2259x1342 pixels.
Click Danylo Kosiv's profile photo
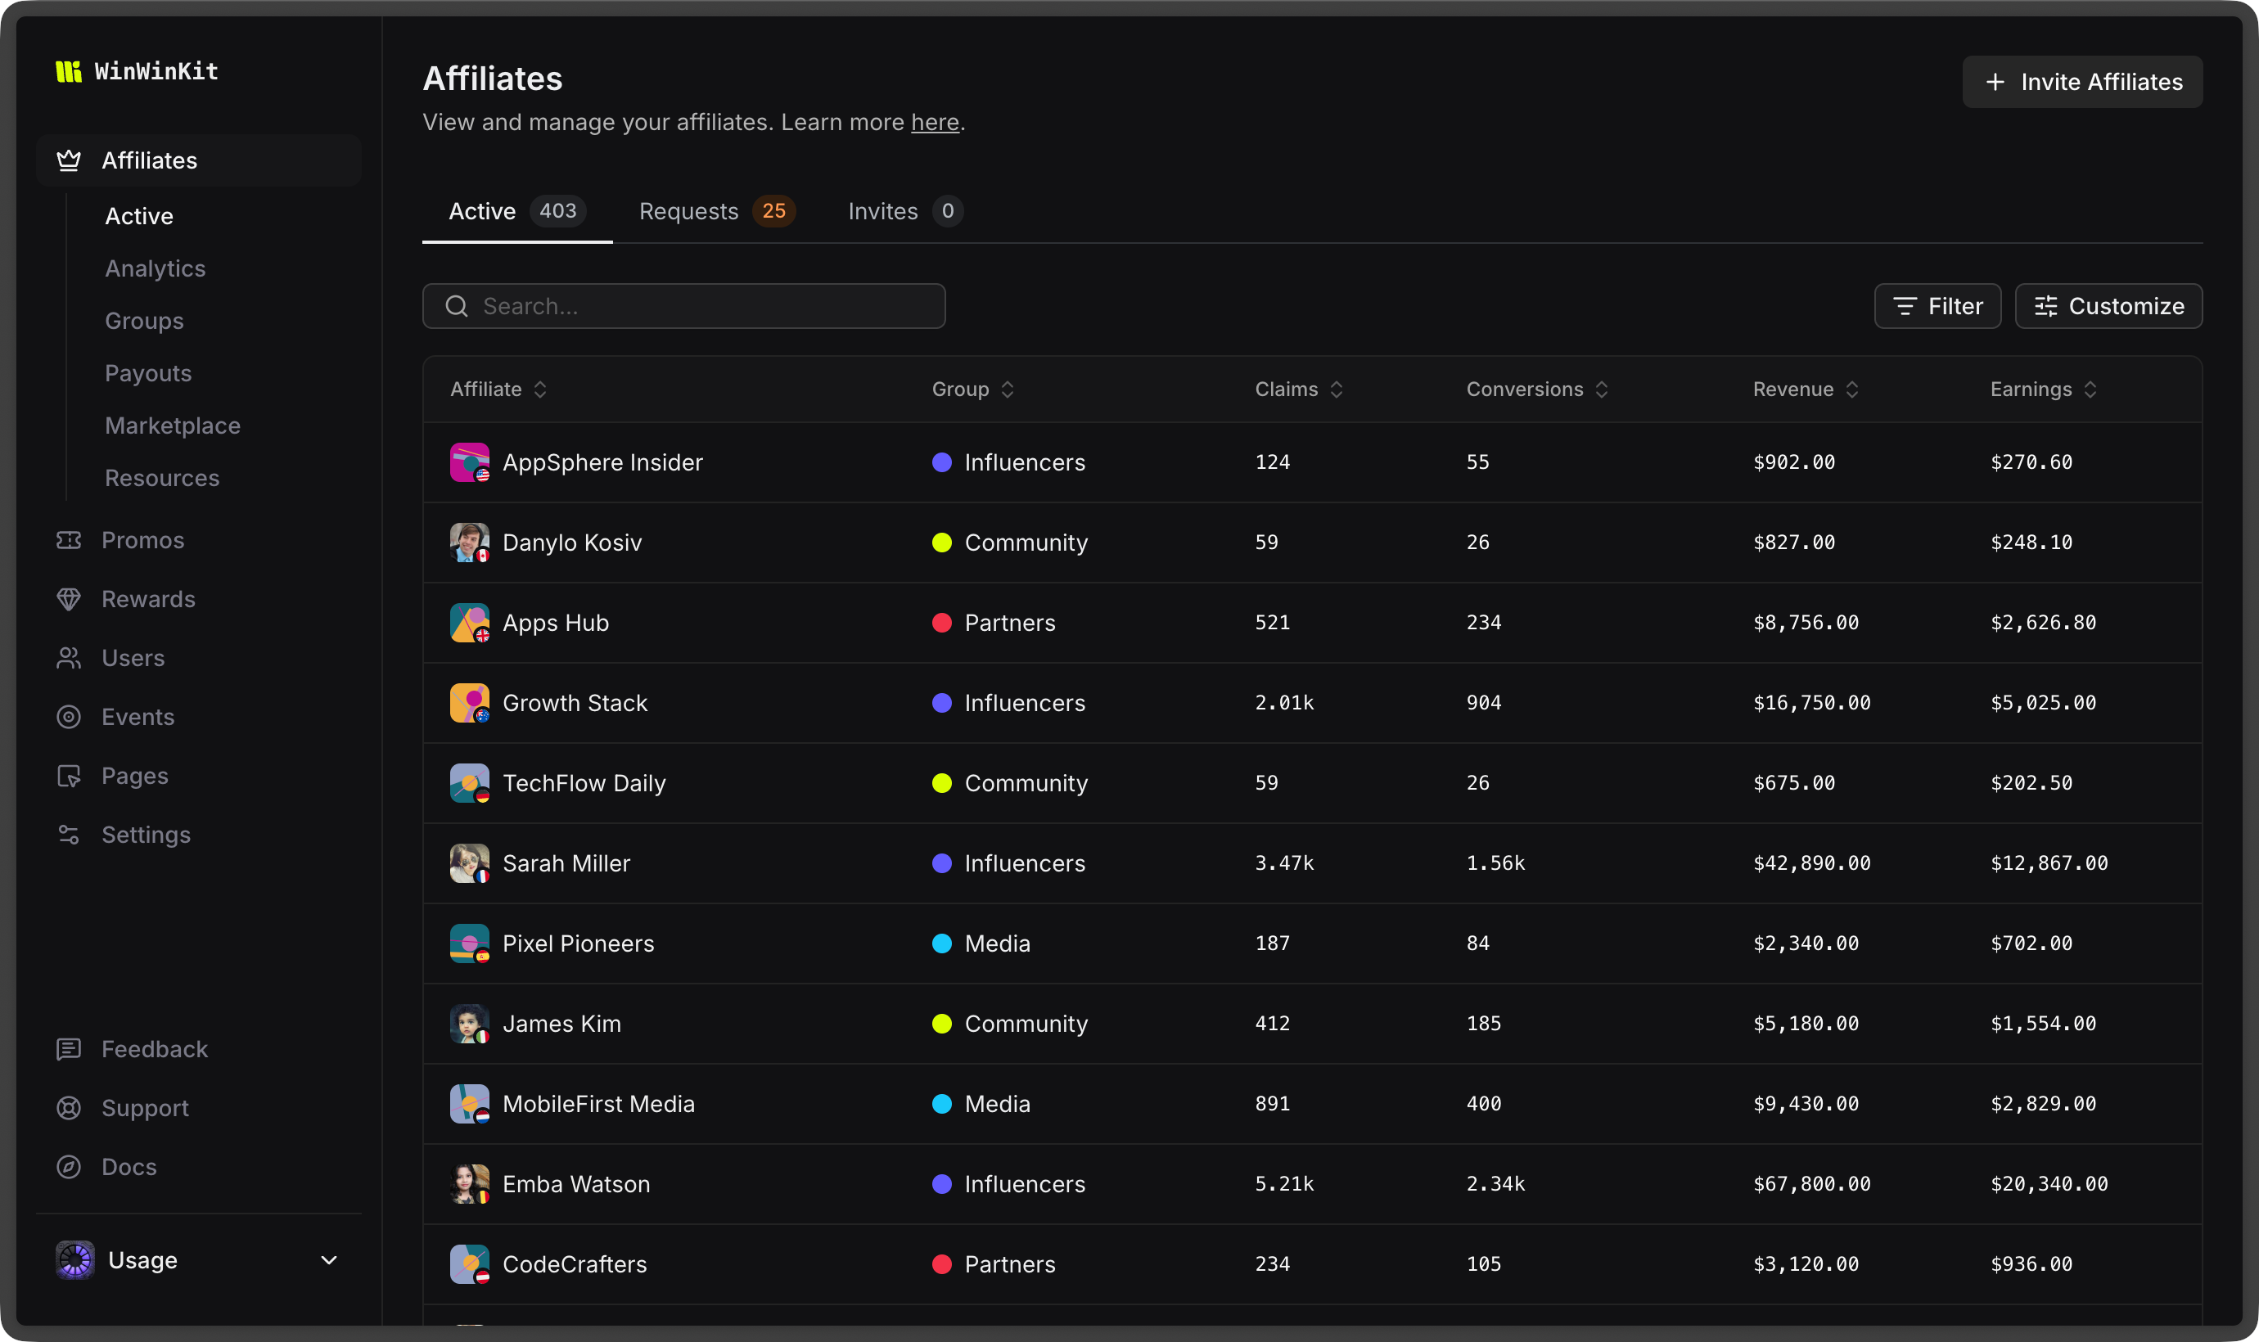[469, 543]
